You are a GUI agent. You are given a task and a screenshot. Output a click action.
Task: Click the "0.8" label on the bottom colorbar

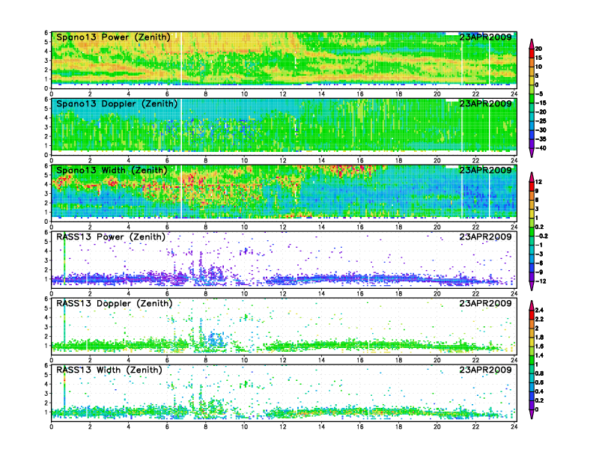539,373
